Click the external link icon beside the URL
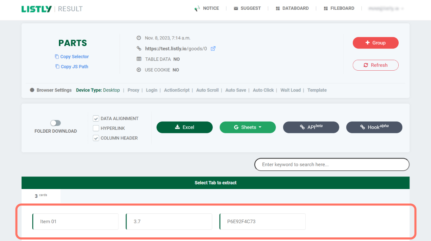Image resolution: width=431 pixels, height=241 pixels. 213,49
